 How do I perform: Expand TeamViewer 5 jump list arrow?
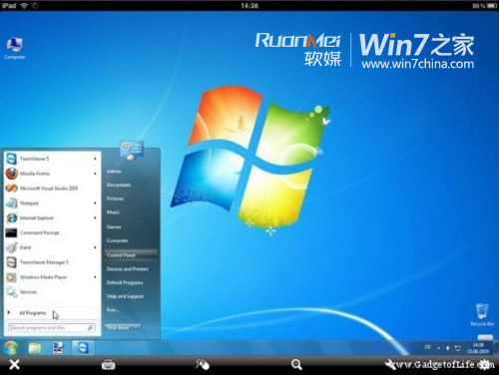[95, 159]
